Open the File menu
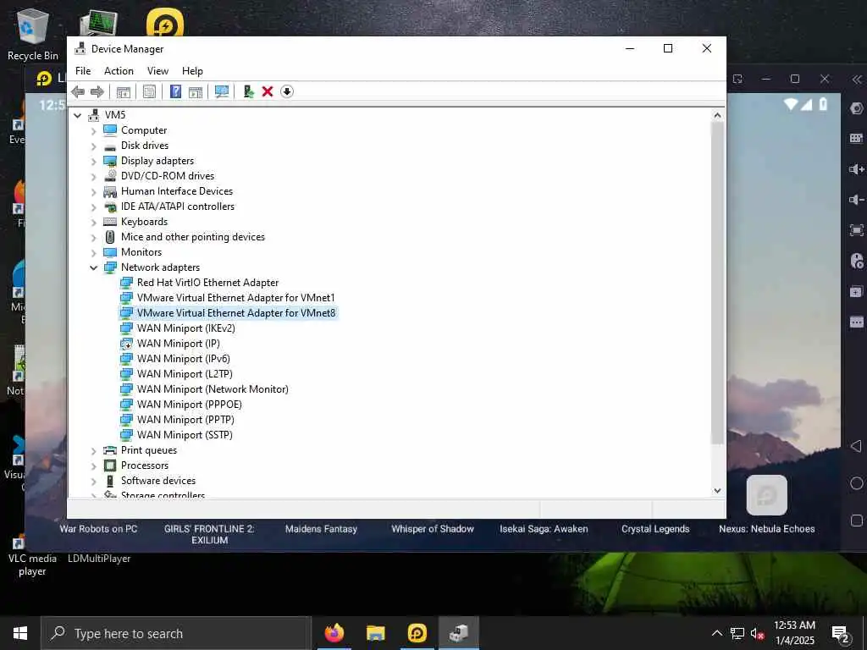867x650 pixels. 83,71
